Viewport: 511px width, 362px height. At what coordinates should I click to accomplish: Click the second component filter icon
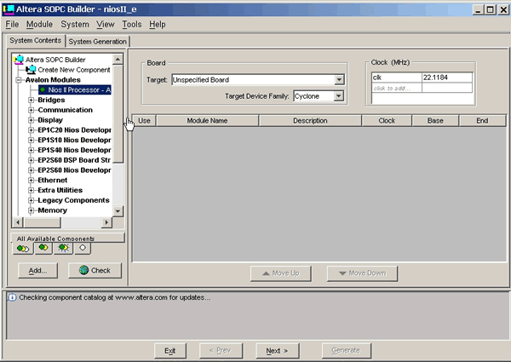[x=42, y=249]
